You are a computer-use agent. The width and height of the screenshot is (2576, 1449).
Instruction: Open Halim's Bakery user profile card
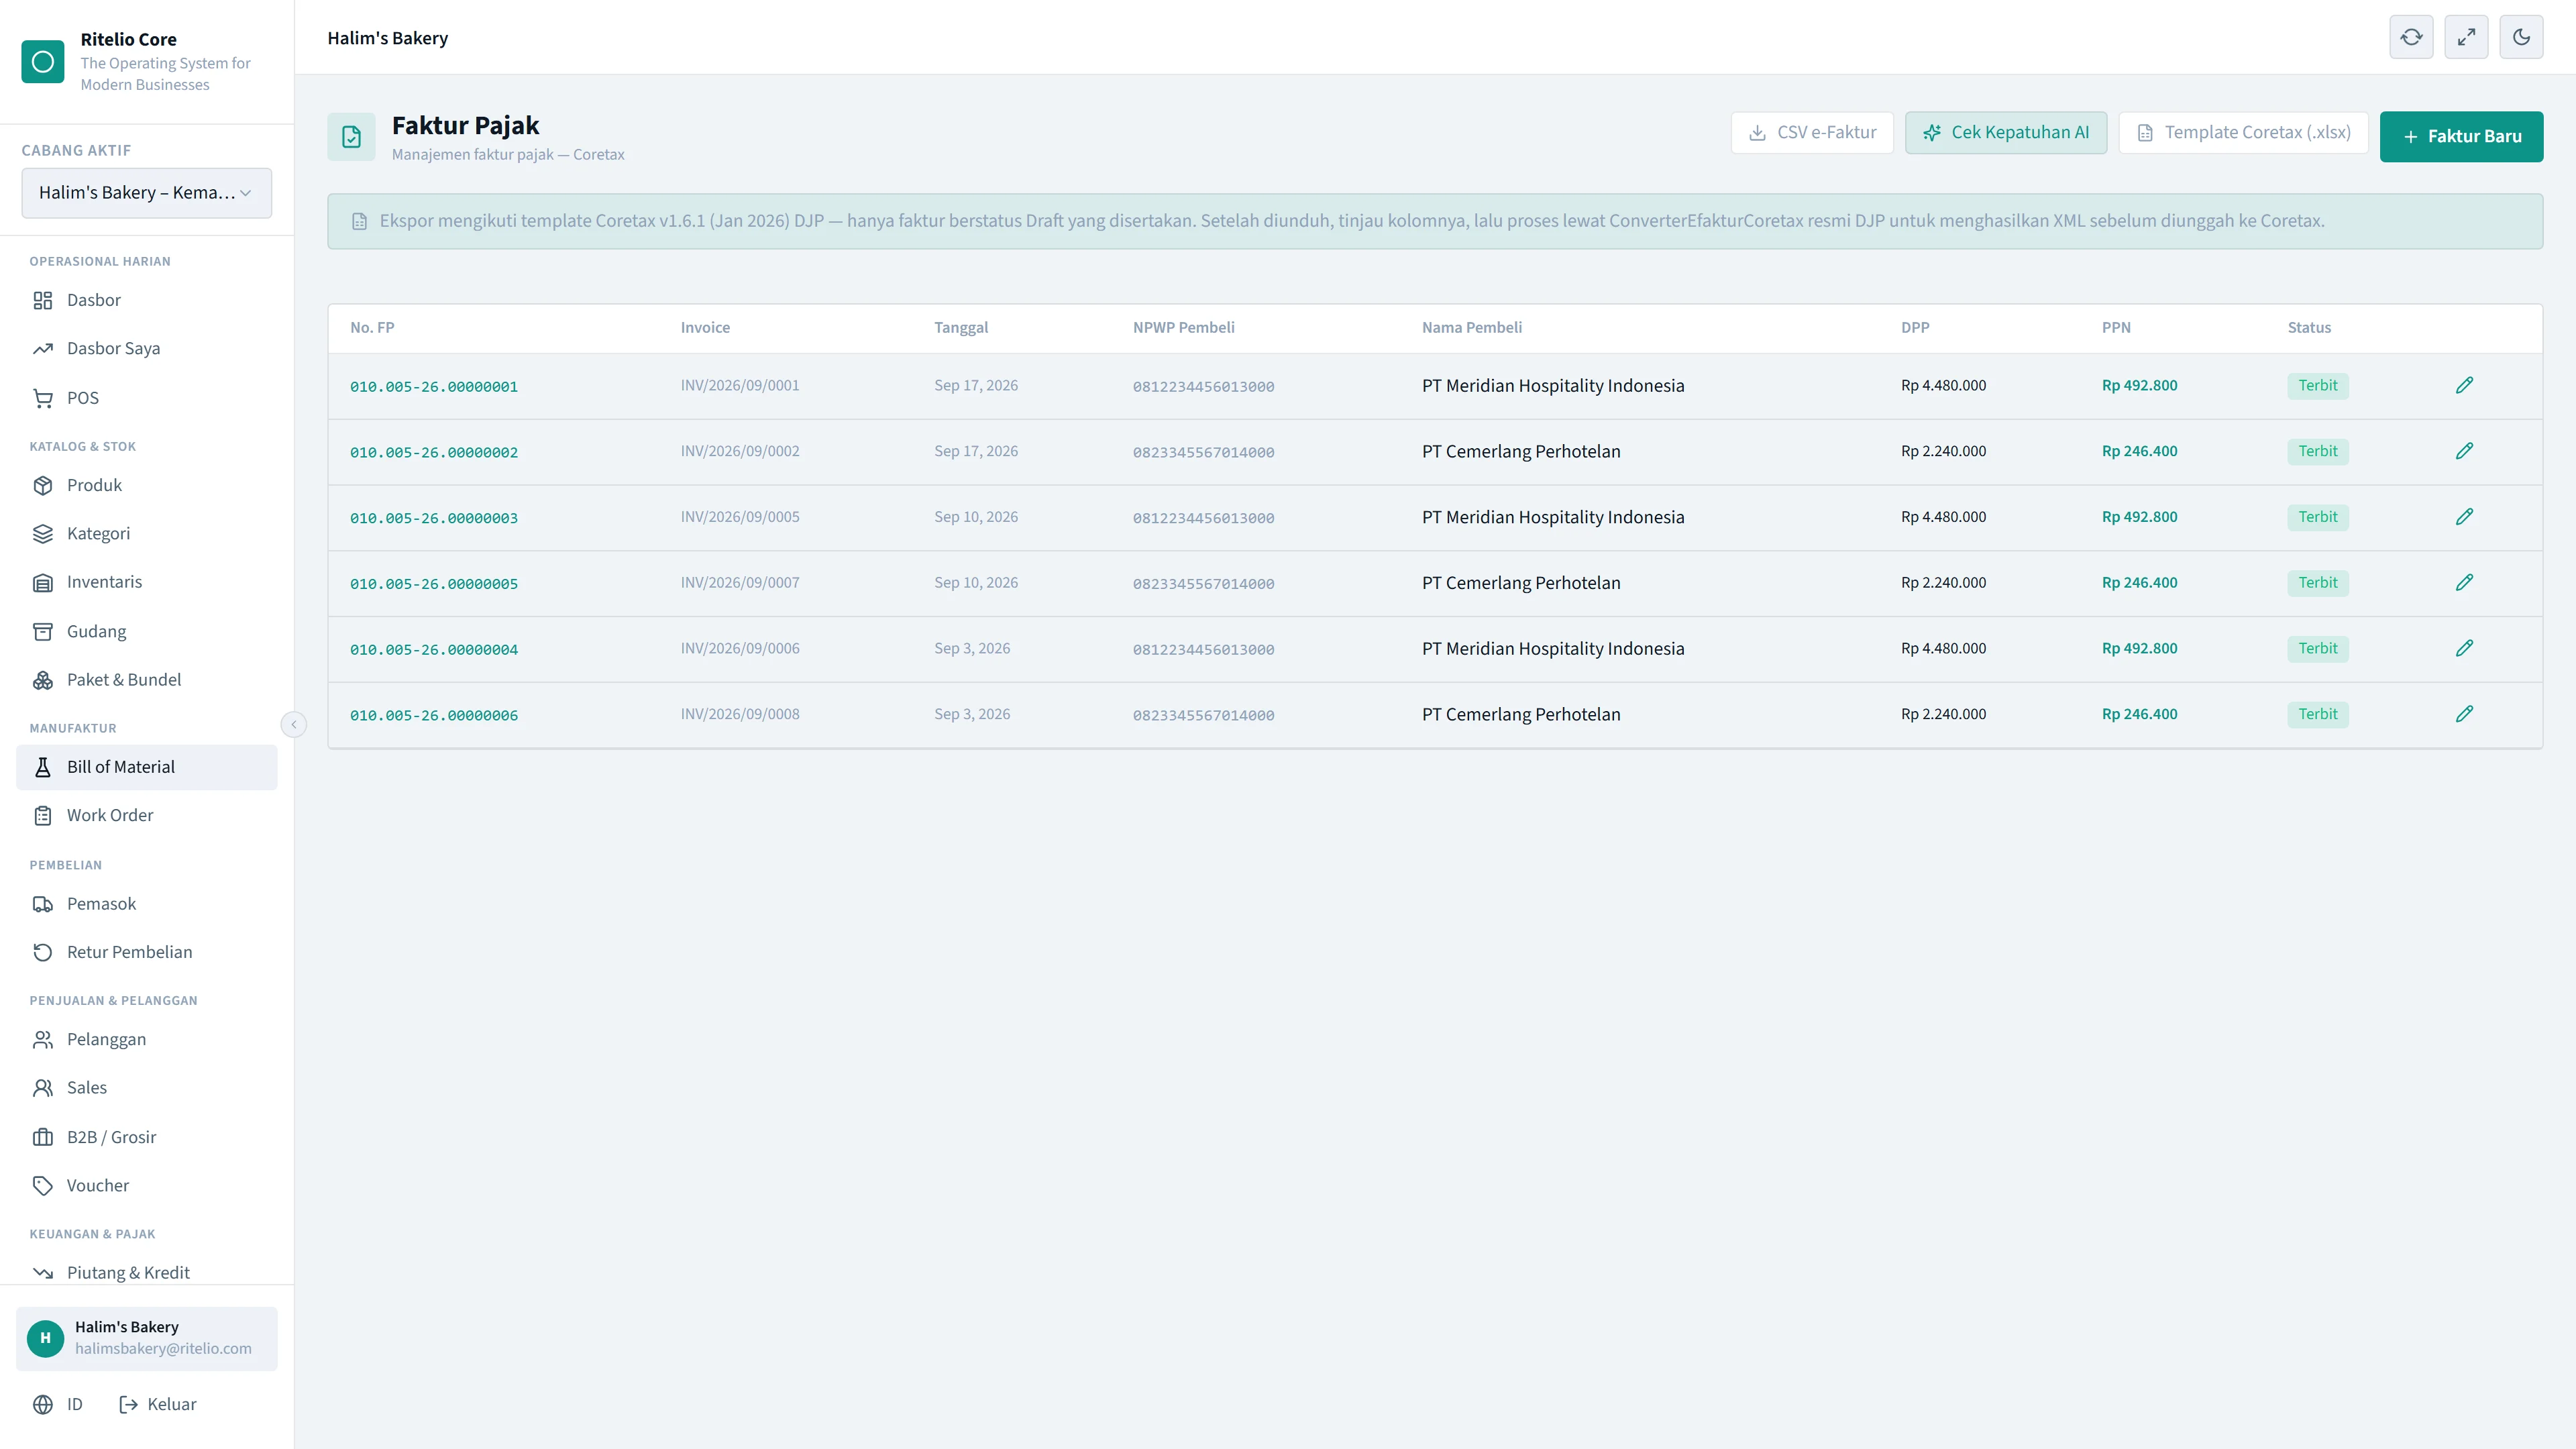pos(146,1339)
